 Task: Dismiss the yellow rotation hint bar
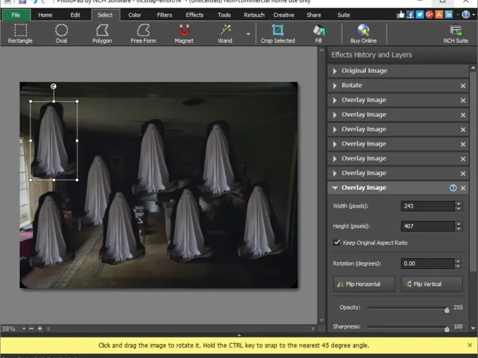(470, 345)
